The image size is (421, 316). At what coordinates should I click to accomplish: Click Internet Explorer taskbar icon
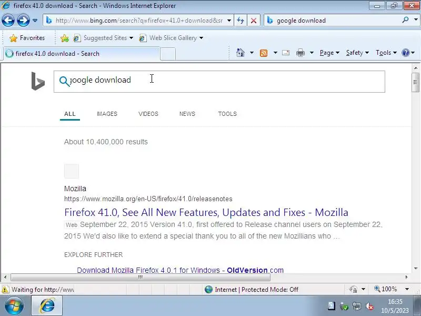tap(47, 306)
